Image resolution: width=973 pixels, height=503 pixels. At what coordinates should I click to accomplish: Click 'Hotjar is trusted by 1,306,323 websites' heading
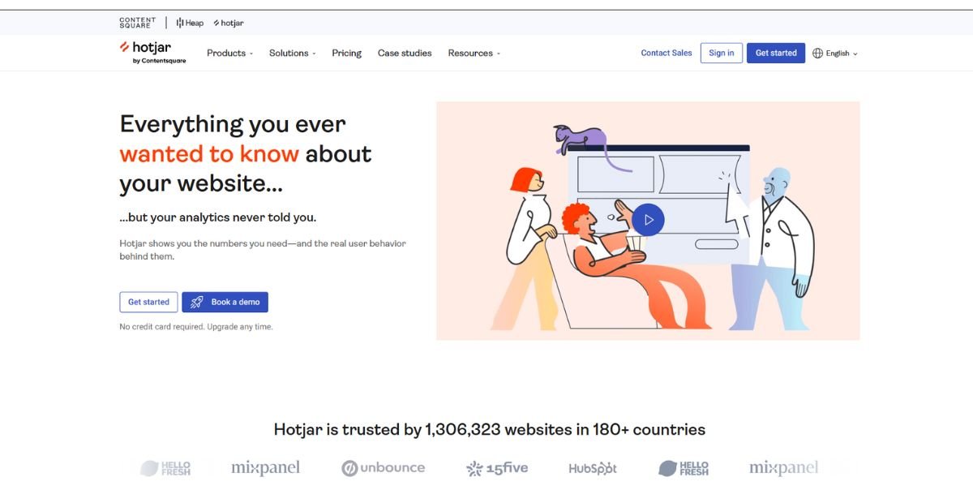490,430
